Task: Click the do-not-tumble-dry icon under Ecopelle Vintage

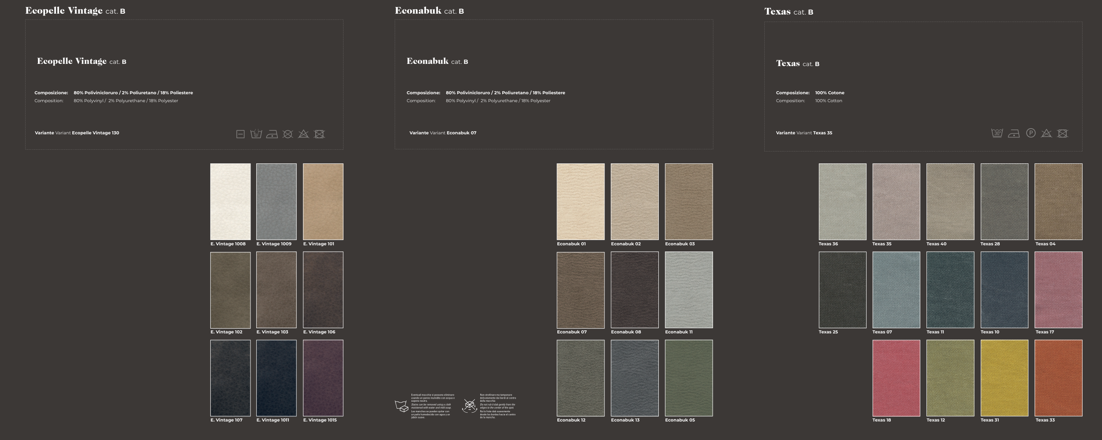Action: pyautogui.click(x=319, y=134)
